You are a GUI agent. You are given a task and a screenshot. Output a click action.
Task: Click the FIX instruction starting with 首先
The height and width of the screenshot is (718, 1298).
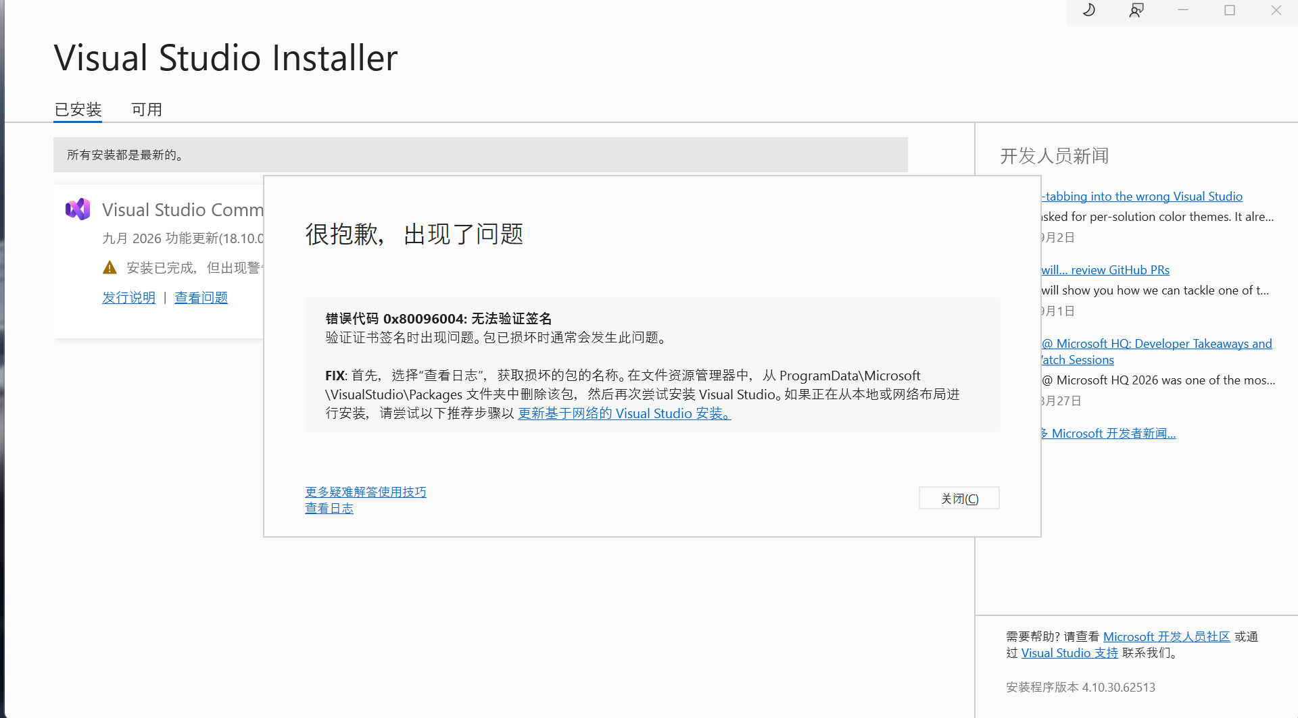pos(642,394)
